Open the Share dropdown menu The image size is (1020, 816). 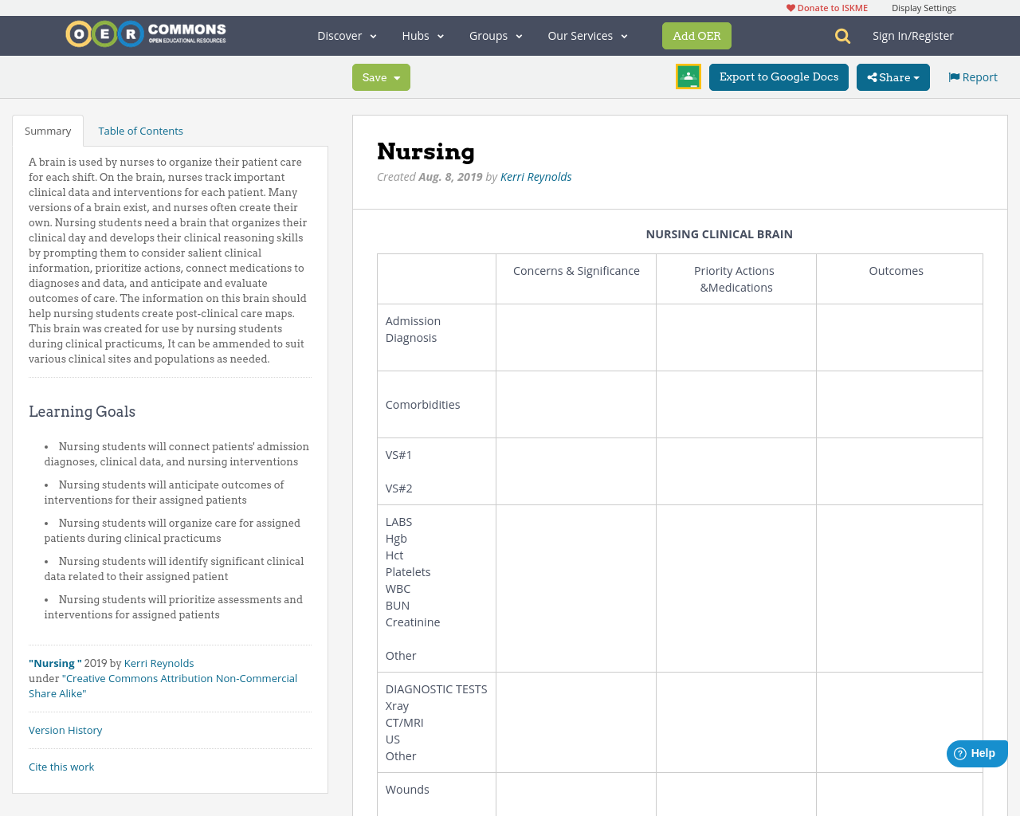click(892, 77)
